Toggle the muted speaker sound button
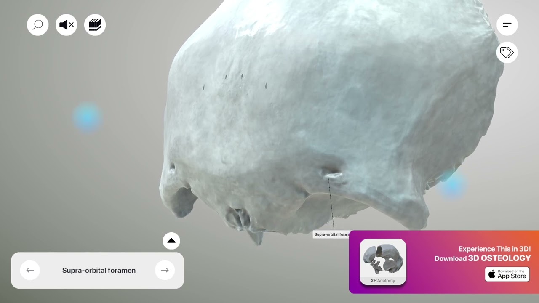This screenshot has height=303, width=539. 67,25
